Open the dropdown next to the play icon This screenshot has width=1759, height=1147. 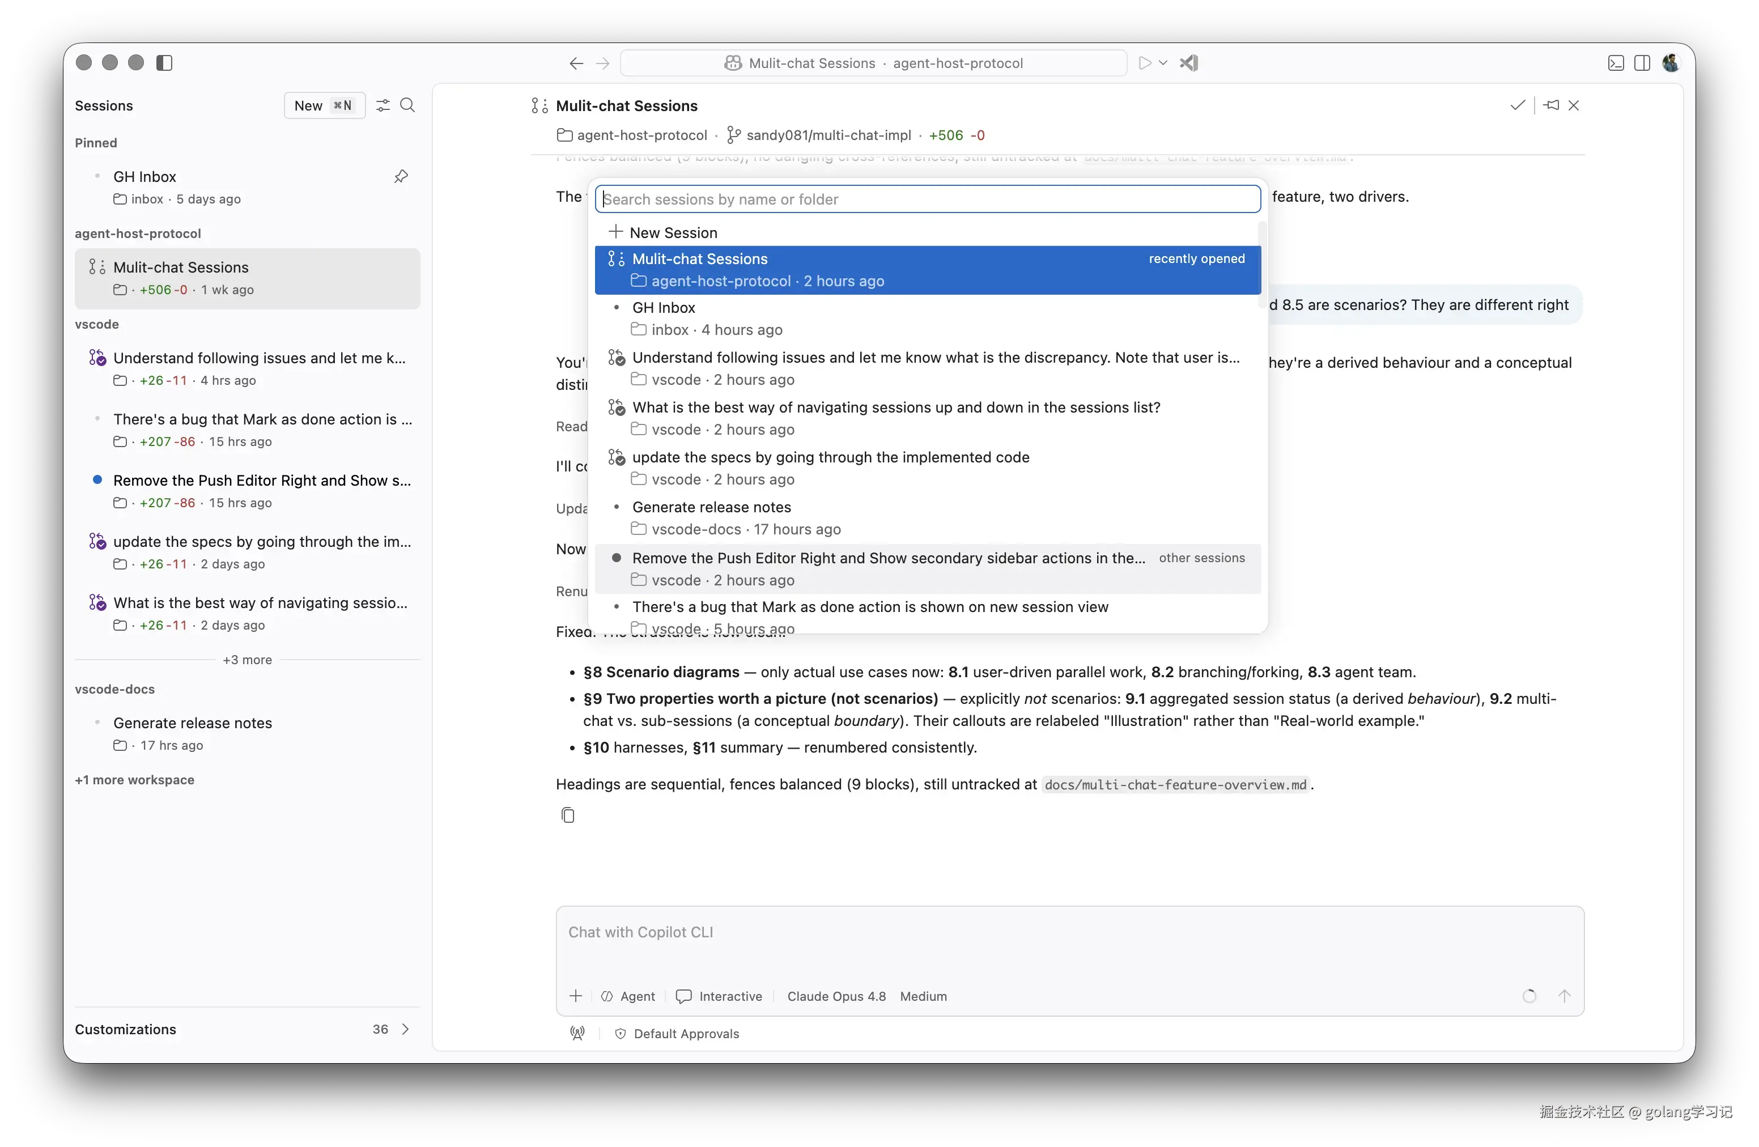click(x=1163, y=63)
